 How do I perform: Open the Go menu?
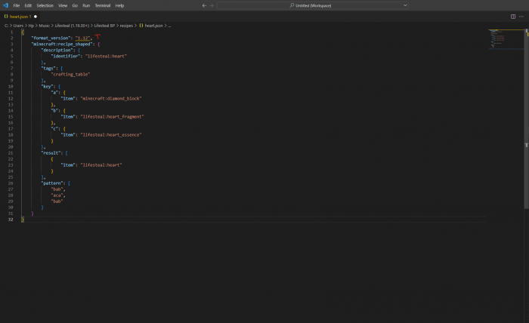(75, 5)
